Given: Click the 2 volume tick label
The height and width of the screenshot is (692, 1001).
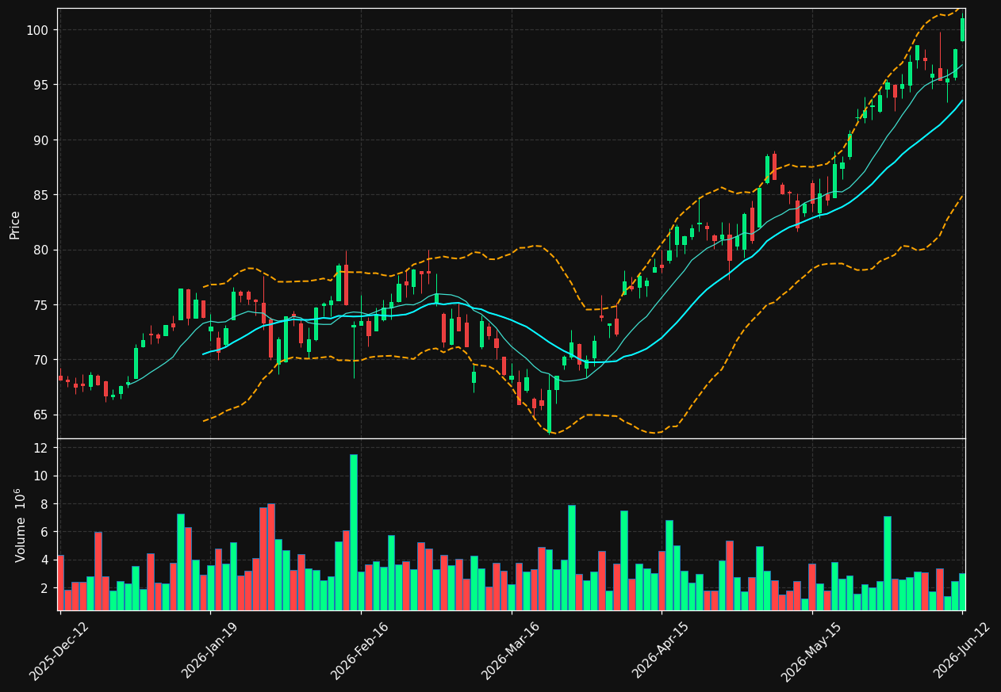Looking at the screenshot, I should tap(46, 588).
